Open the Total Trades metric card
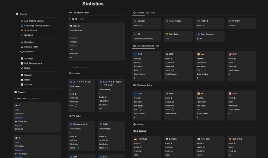Screen dimensions: 268x158 pos(178,23)
